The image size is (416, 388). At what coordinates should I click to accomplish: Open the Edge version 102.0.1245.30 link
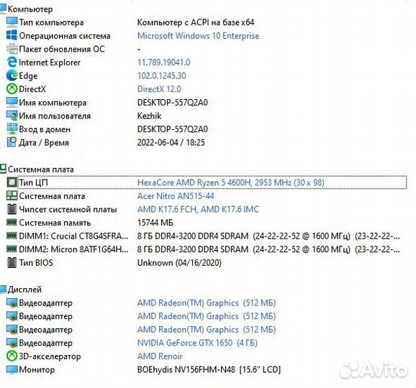(x=161, y=75)
